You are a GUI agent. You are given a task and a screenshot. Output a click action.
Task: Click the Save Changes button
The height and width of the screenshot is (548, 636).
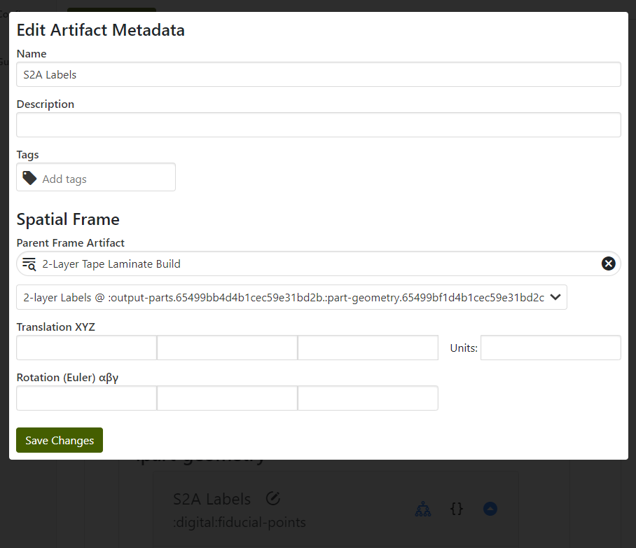60,440
